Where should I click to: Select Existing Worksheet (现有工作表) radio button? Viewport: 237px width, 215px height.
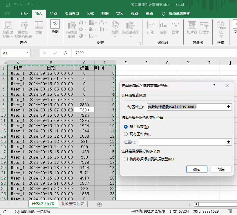[x=126, y=134]
